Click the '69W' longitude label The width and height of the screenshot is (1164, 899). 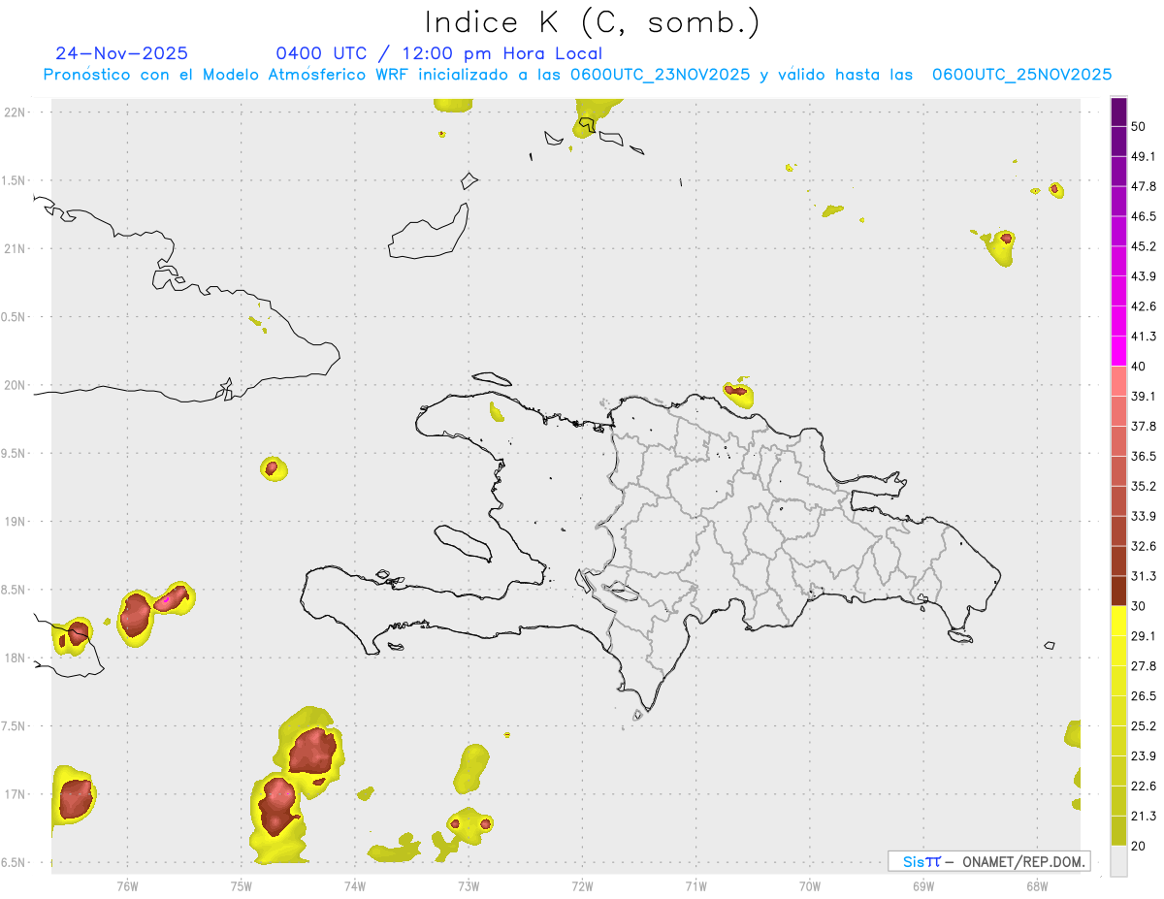click(x=923, y=885)
